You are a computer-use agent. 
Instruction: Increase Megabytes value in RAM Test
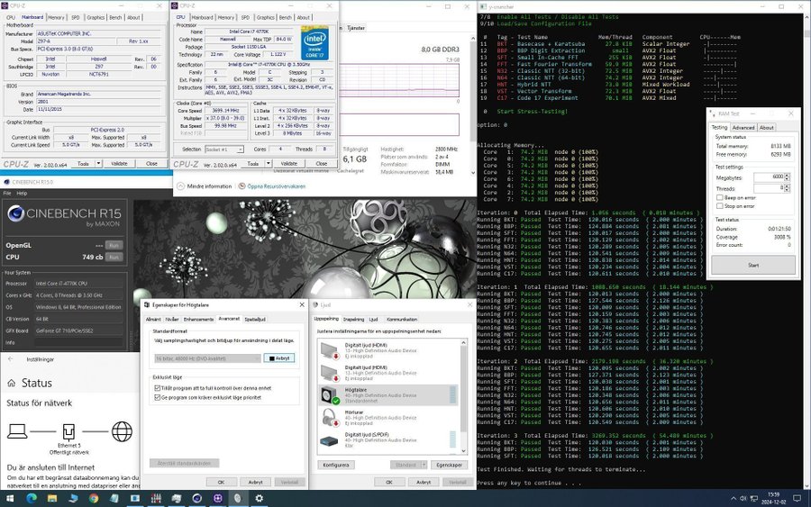tap(788, 175)
